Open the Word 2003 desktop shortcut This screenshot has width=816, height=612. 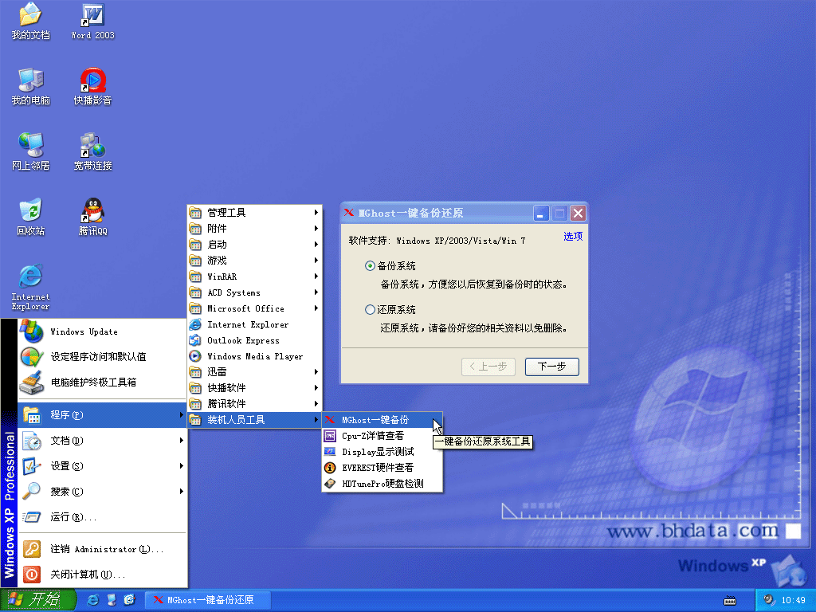point(92,21)
